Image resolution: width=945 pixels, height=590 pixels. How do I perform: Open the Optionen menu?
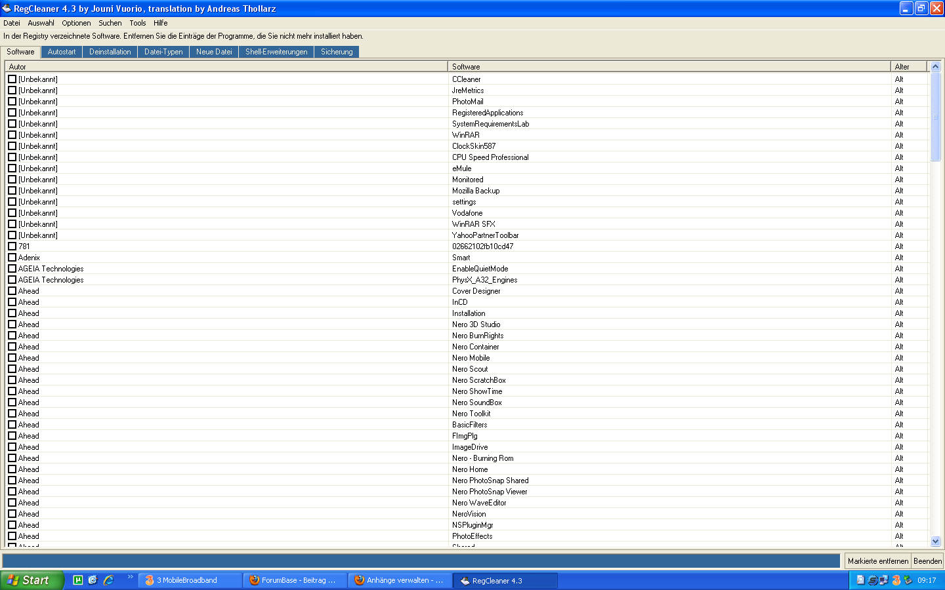76,23
